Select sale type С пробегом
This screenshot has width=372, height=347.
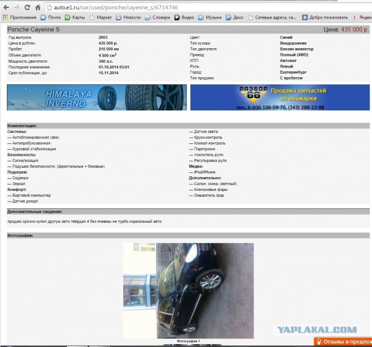[291, 78]
